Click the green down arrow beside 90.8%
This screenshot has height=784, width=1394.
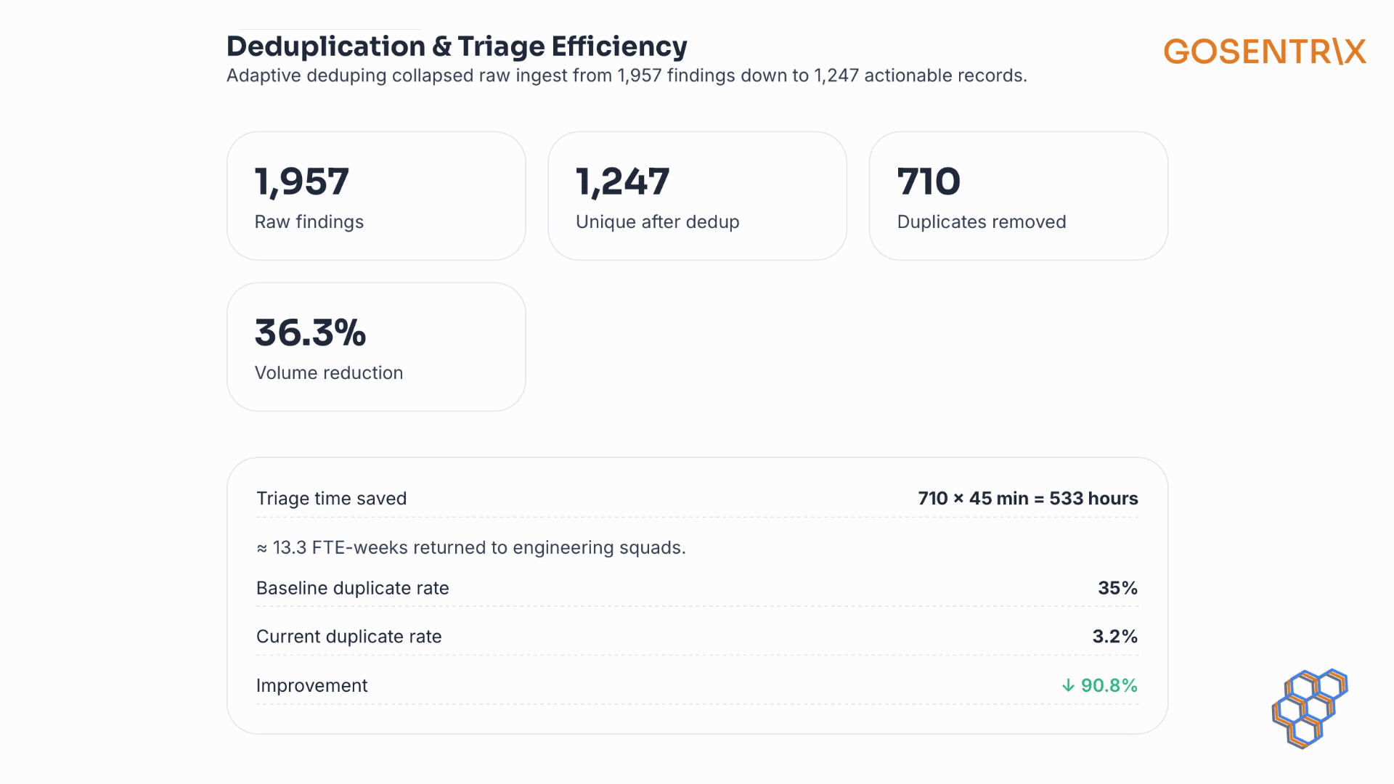pos(1067,685)
